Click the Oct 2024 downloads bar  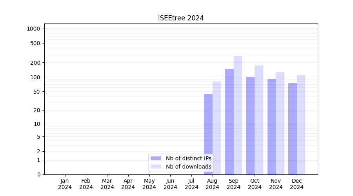coord(259,120)
